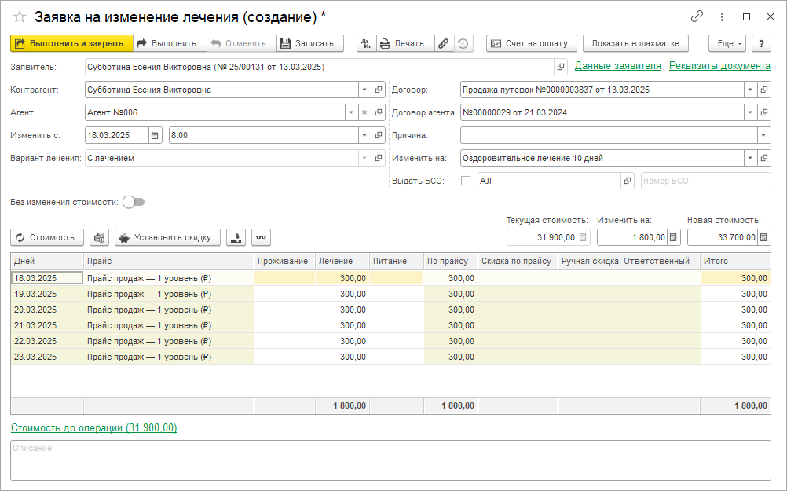This screenshot has height=491, width=787.
Task: Click the Стоимость до операции link
Action: [93, 428]
